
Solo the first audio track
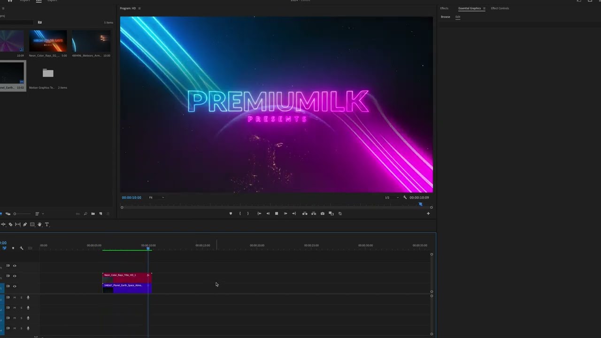[x=21, y=298]
